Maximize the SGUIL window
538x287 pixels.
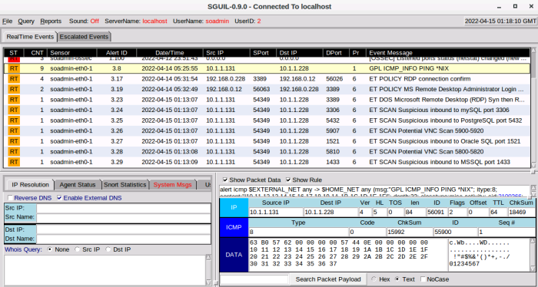pos(515,6)
